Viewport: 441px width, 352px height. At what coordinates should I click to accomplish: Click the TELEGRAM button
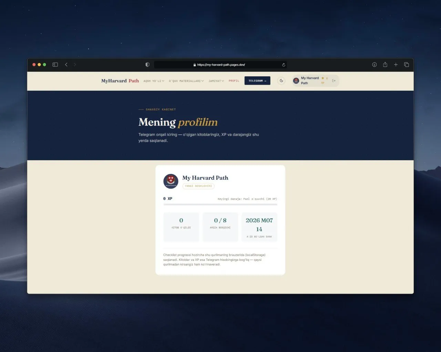point(257,81)
